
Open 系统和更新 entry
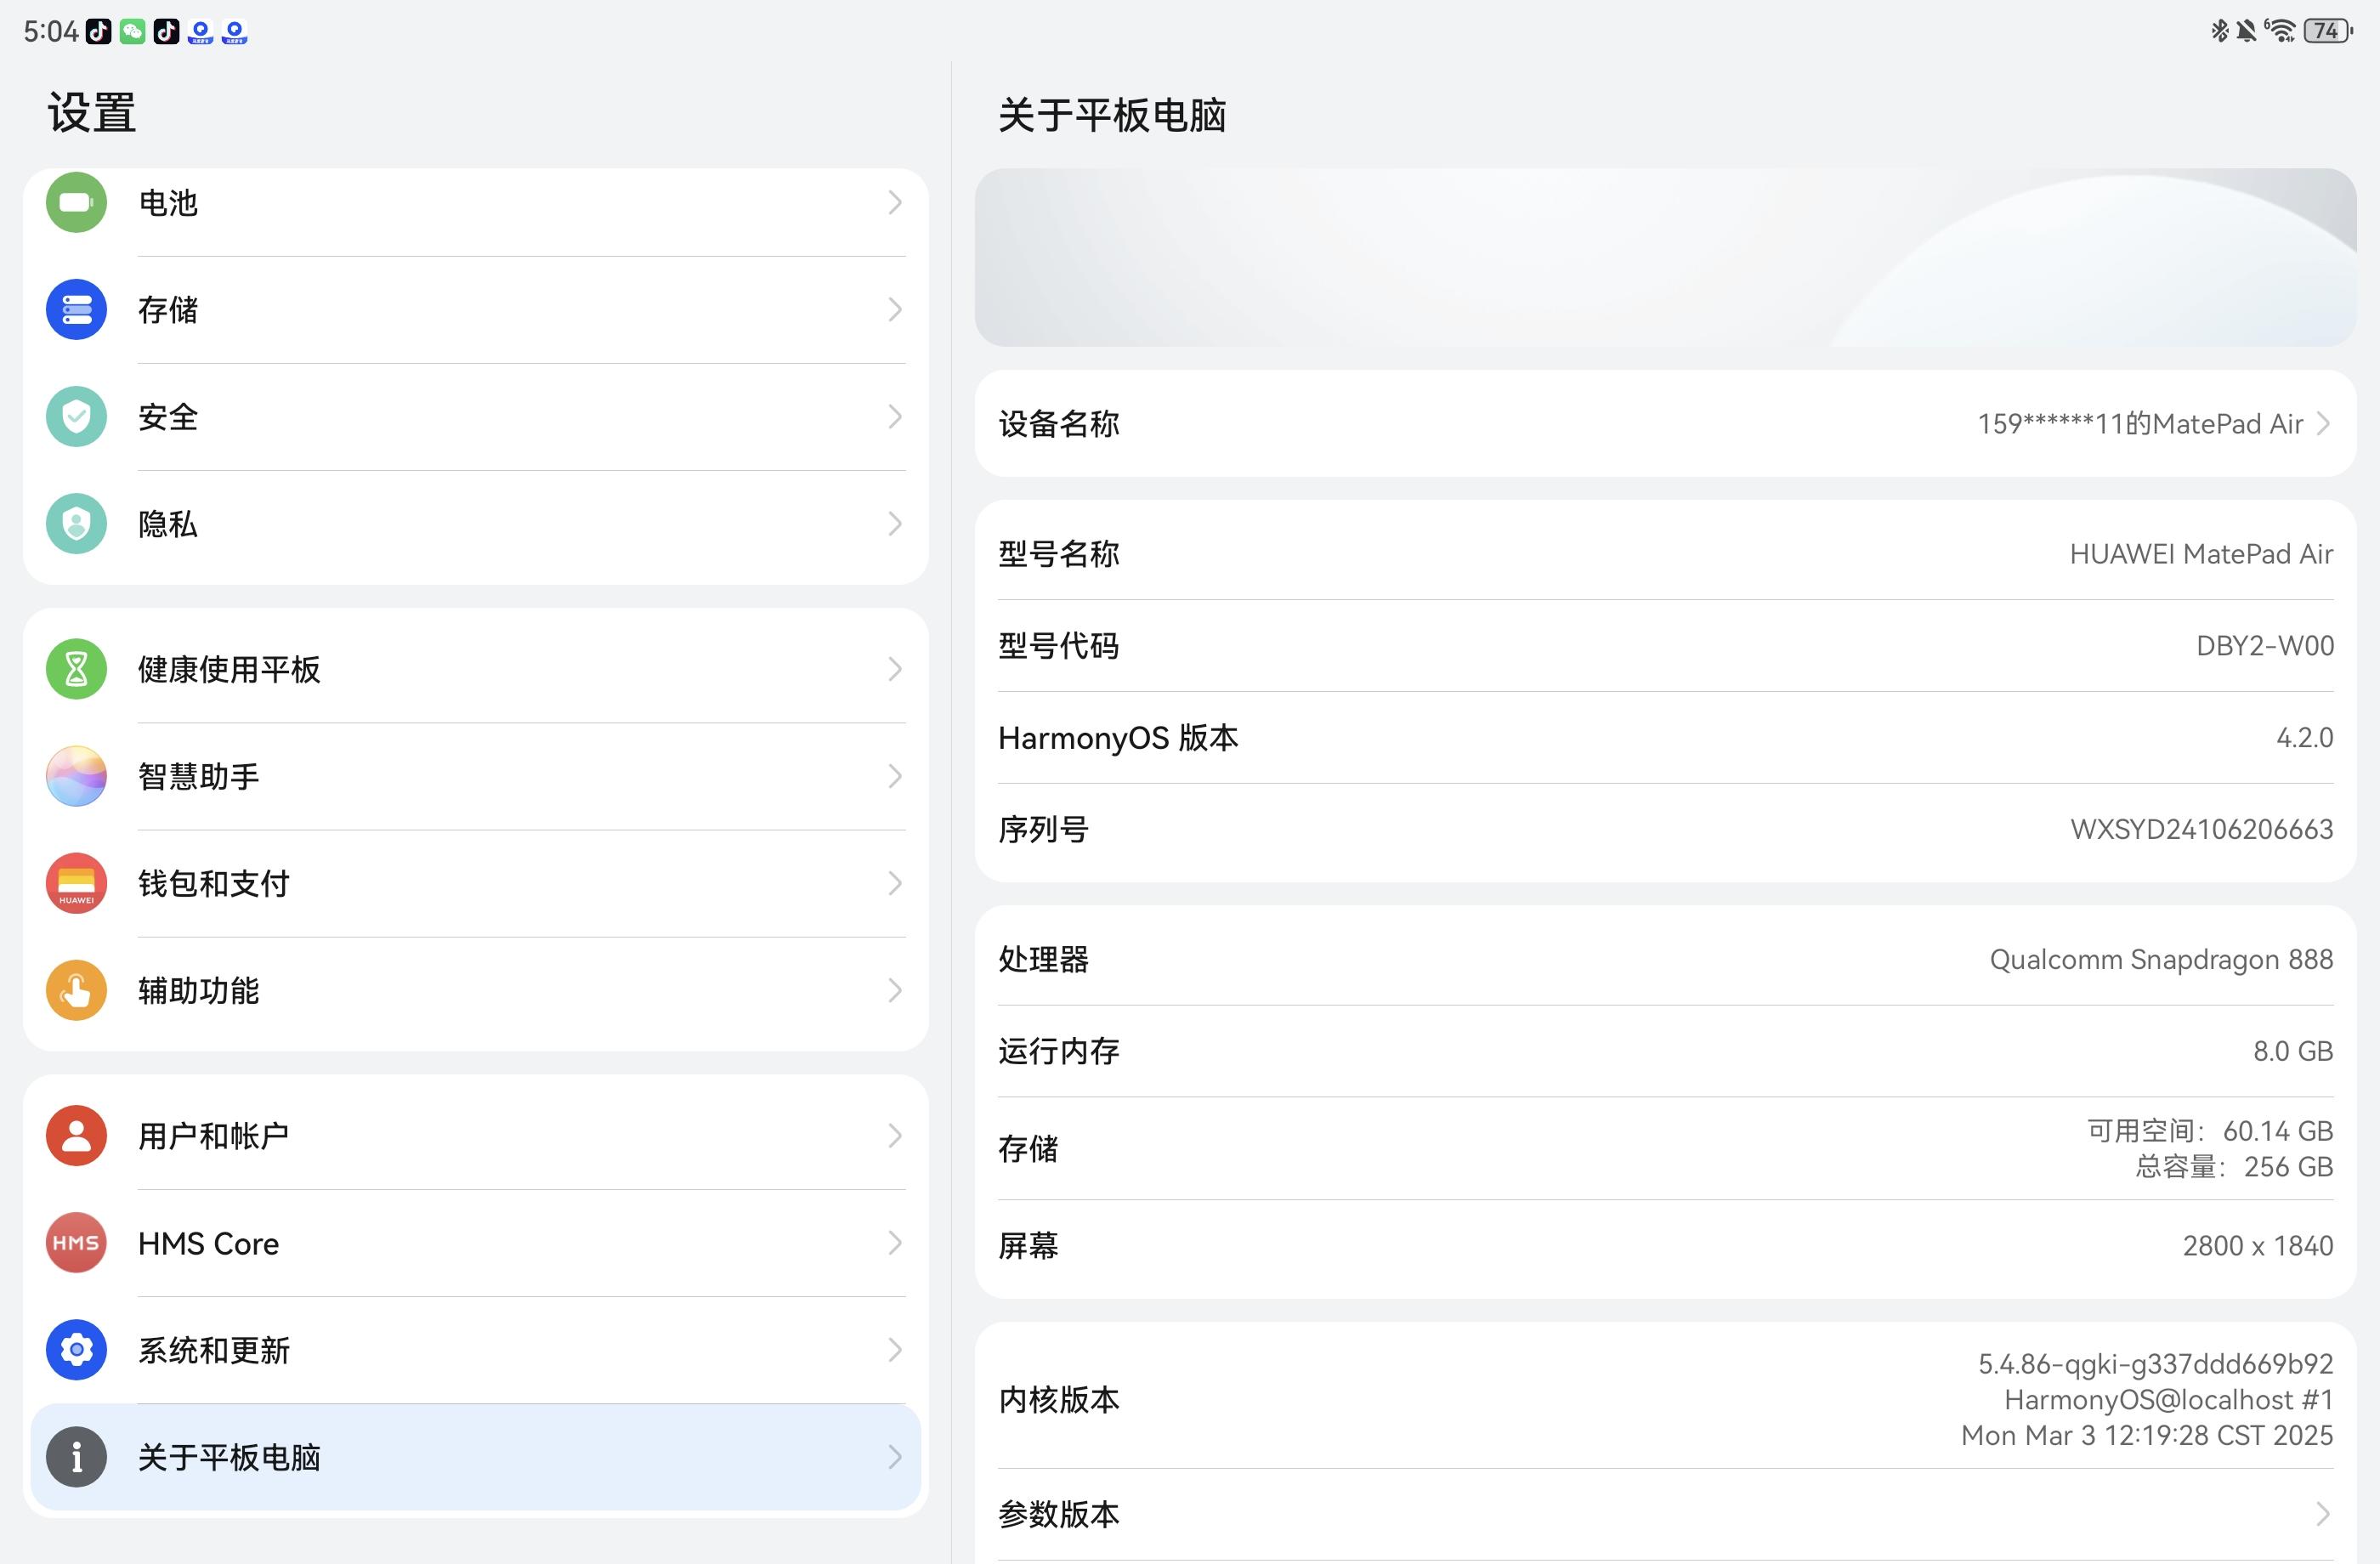pyautogui.click(x=476, y=1350)
